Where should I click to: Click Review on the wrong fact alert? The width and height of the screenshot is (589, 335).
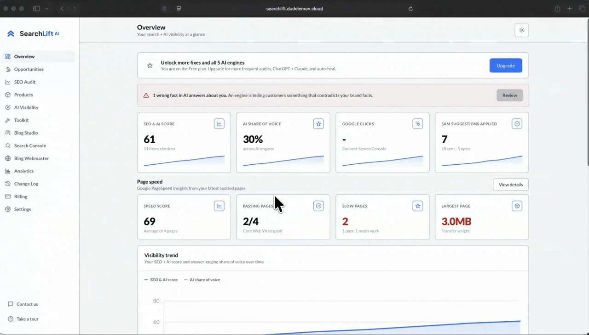[509, 95]
